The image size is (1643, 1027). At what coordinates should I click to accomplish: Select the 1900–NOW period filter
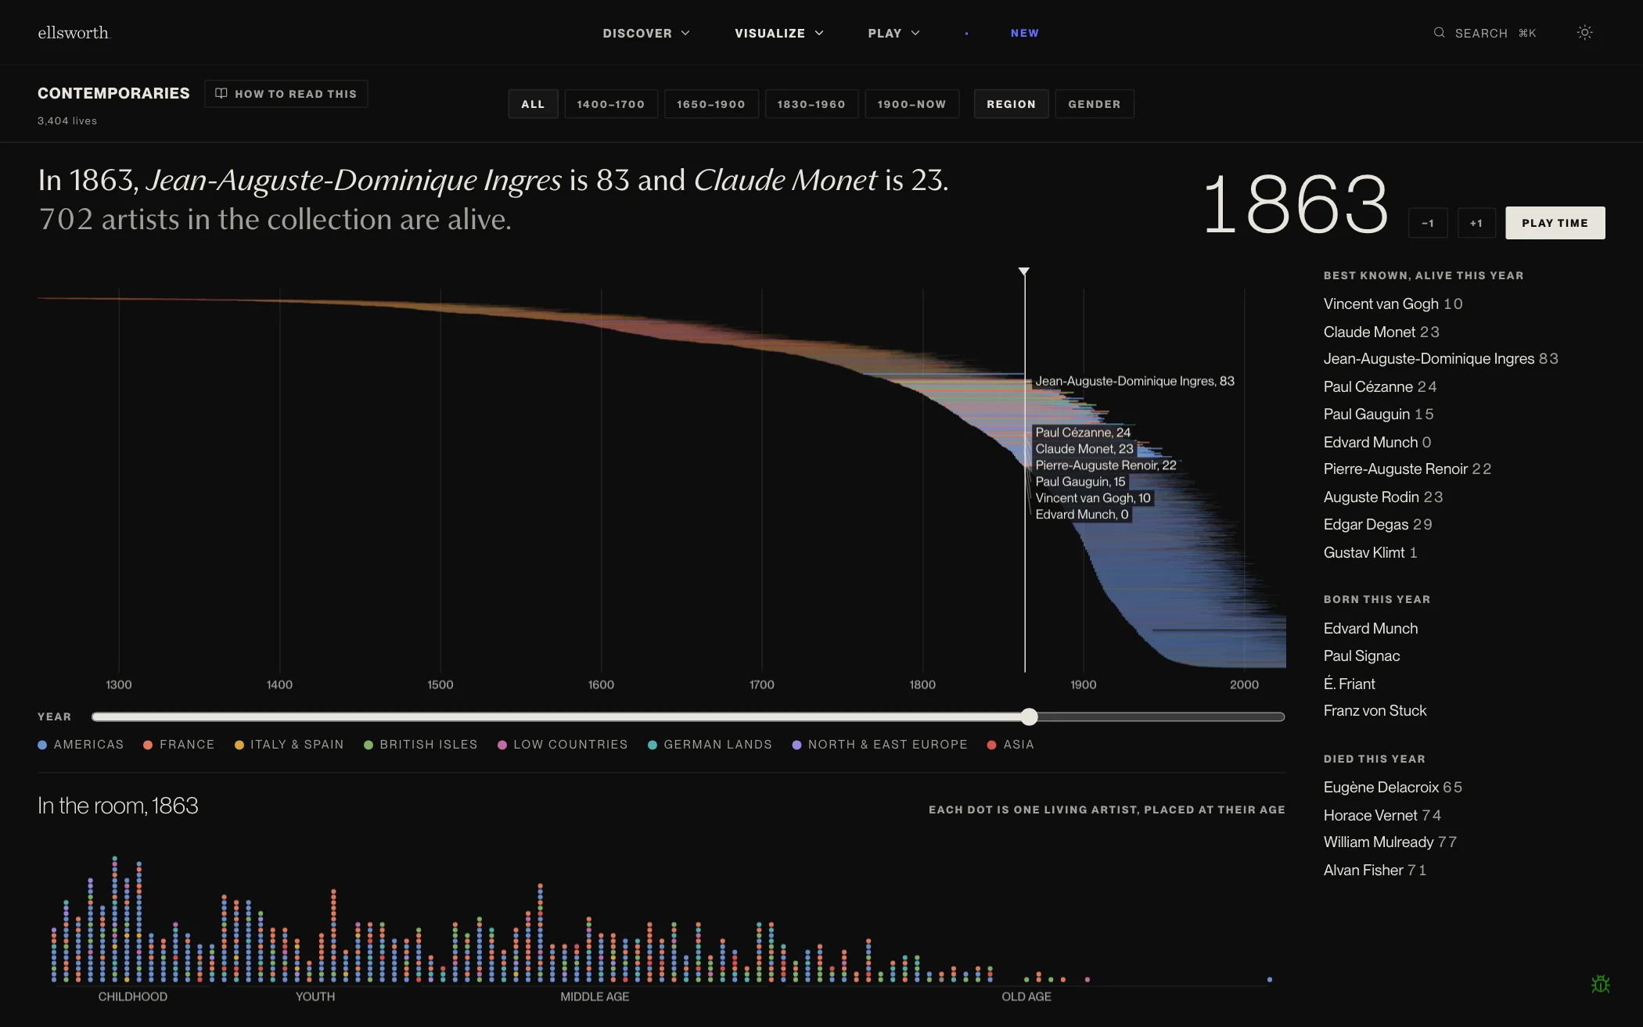pos(911,104)
